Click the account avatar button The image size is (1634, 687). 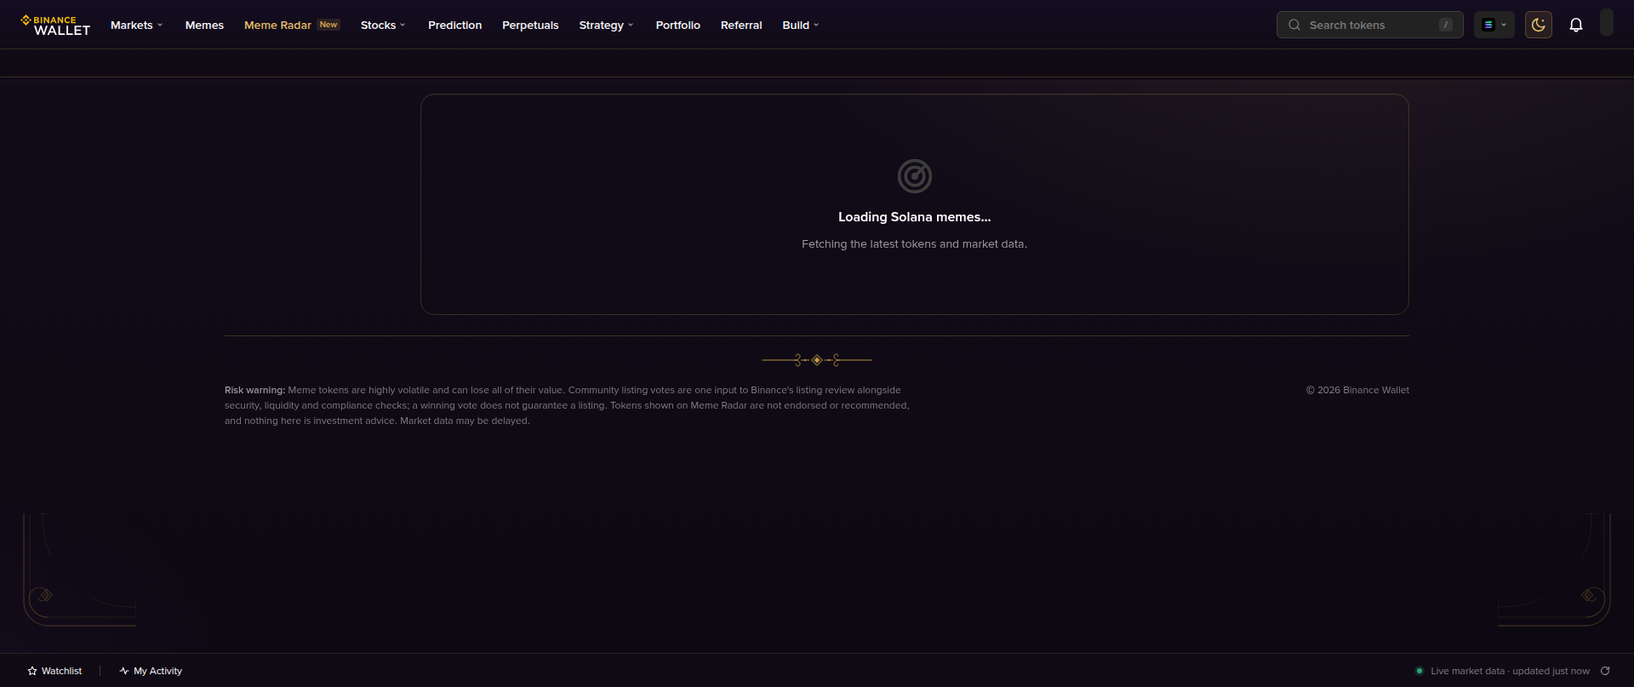click(x=1607, y=22)
